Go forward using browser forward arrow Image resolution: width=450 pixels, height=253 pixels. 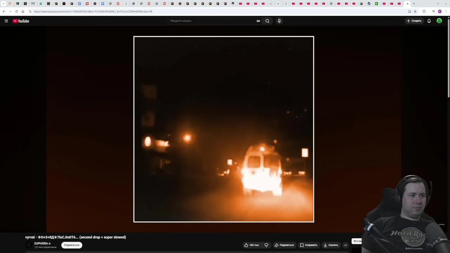10,12
